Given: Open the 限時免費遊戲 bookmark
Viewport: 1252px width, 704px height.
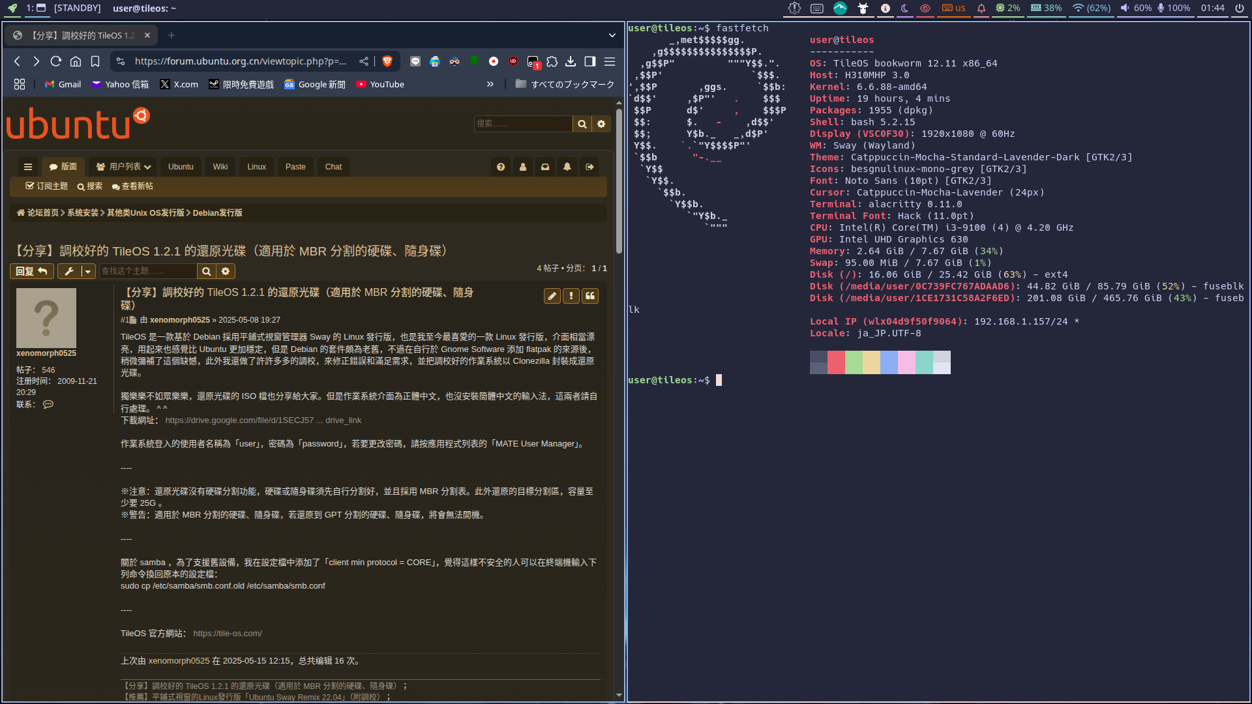Looking at the screenshot, I should click(241, 84).
